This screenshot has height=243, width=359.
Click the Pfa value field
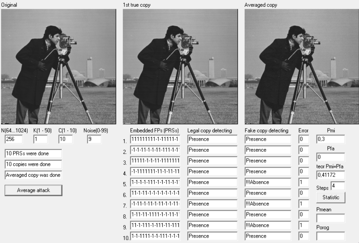pyautogui.click(x=331, y=157)
